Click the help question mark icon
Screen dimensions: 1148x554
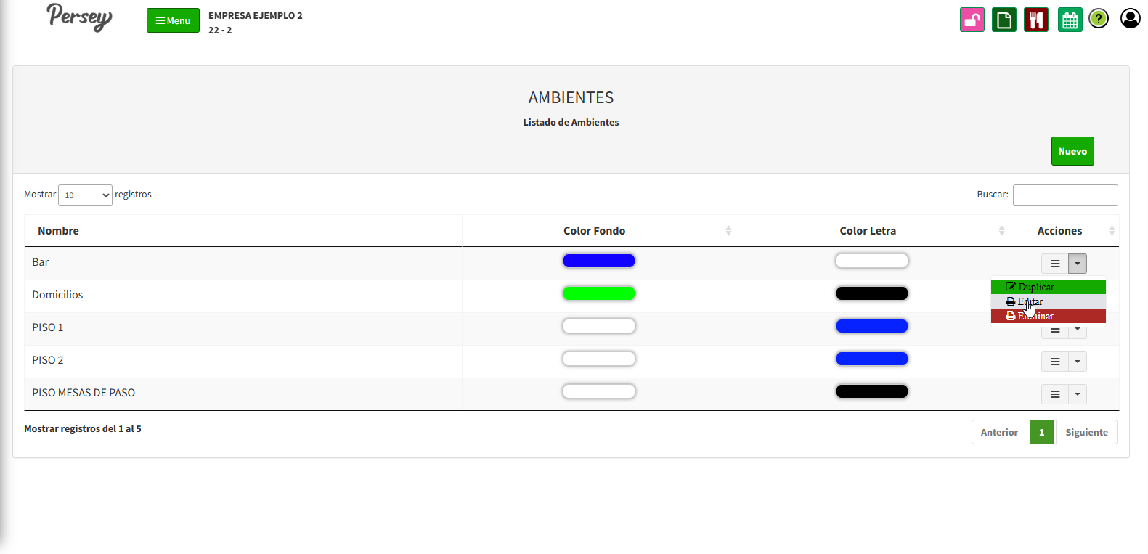(x=1099, y=19)
